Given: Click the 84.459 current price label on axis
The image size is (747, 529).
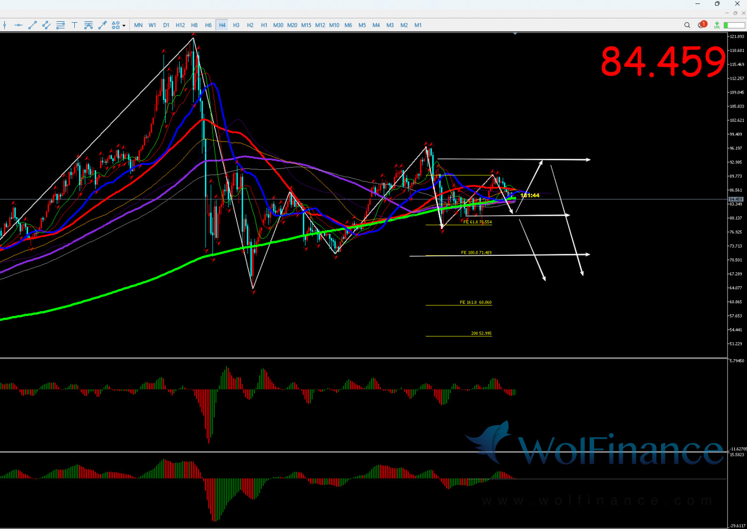Looking at the screenshot, I should pyautogui.click(x=735, y=199).
